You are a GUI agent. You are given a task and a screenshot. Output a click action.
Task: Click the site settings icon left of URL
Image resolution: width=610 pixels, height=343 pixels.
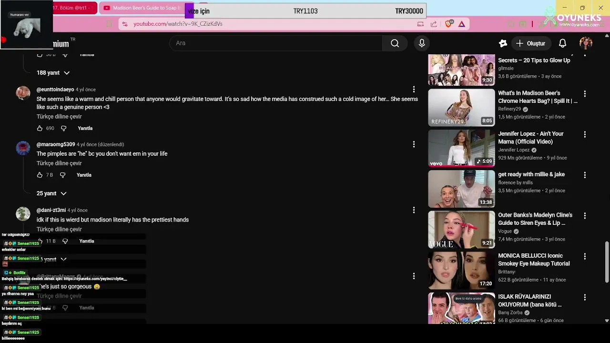click(x=124, y=24)
